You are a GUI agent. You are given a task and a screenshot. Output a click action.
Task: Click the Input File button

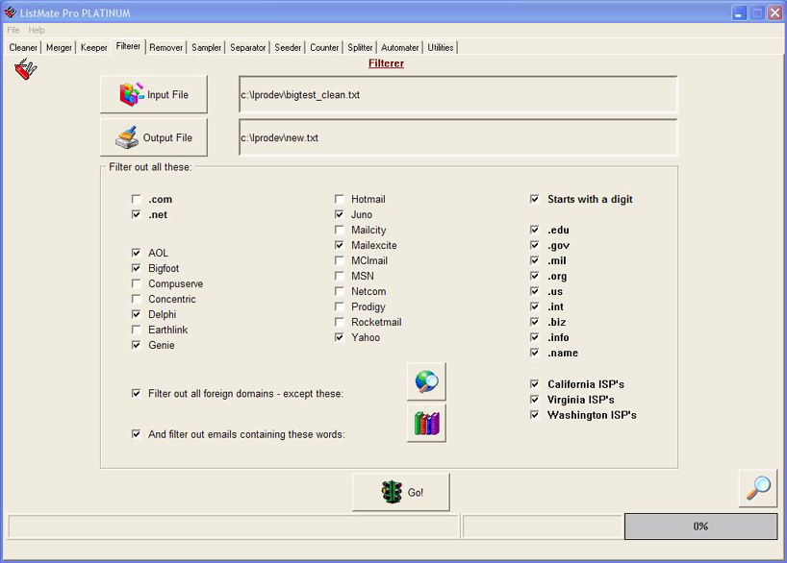[153, 94]
